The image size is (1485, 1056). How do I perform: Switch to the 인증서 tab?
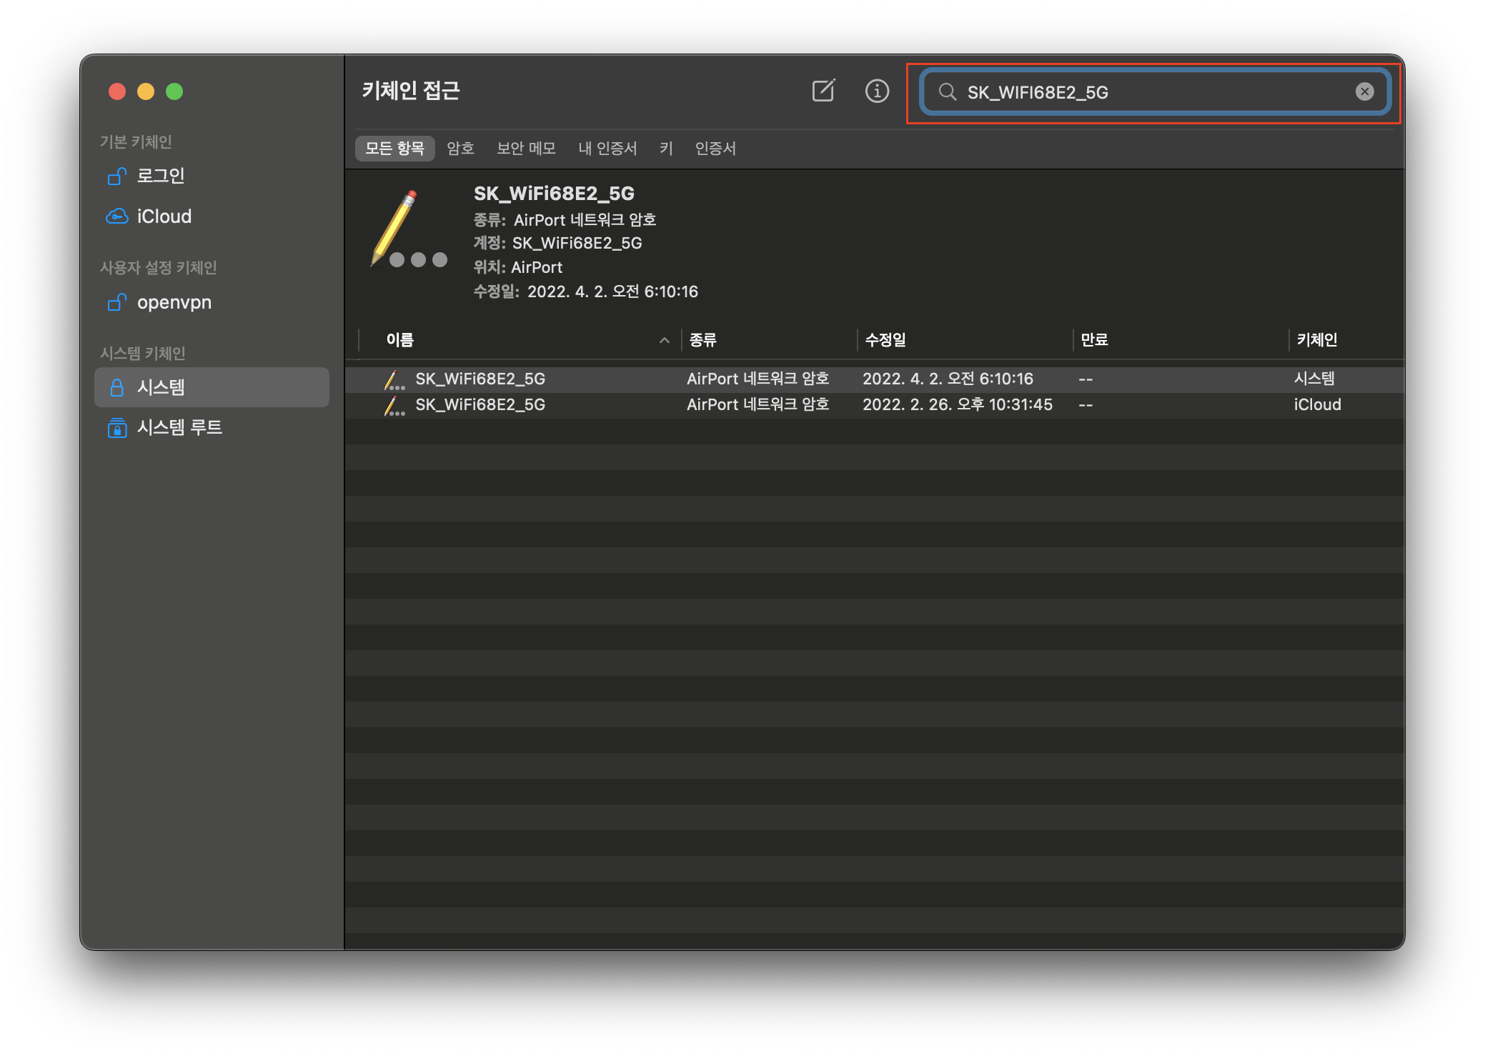pyautogui.click(x=715, y=149)
